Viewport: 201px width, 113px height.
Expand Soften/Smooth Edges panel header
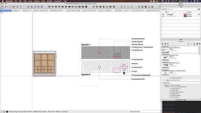click(181, 100)
